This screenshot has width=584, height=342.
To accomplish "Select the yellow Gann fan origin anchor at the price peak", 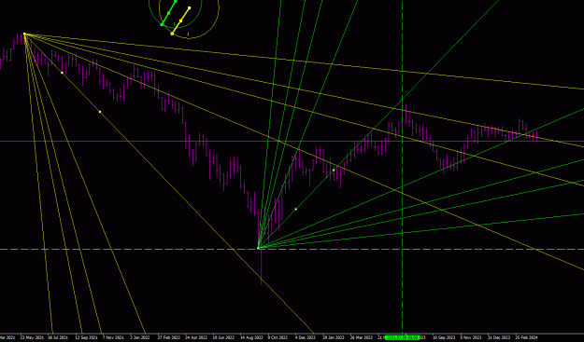I will click(24, 34).
